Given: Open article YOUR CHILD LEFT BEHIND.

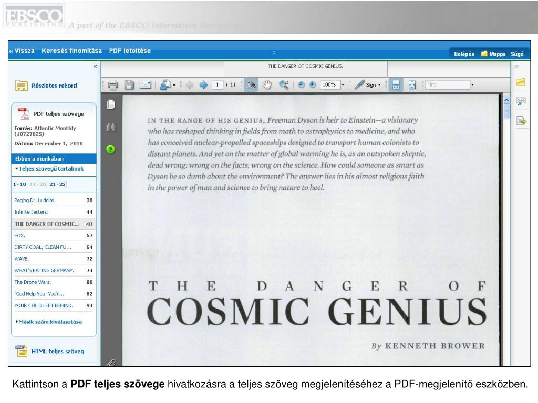Looking at the screenshot, I should tap(44, 305).
